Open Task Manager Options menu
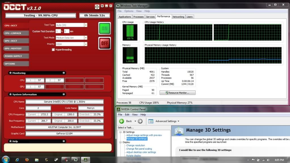The image size is (290, 163). pos(129,11)
